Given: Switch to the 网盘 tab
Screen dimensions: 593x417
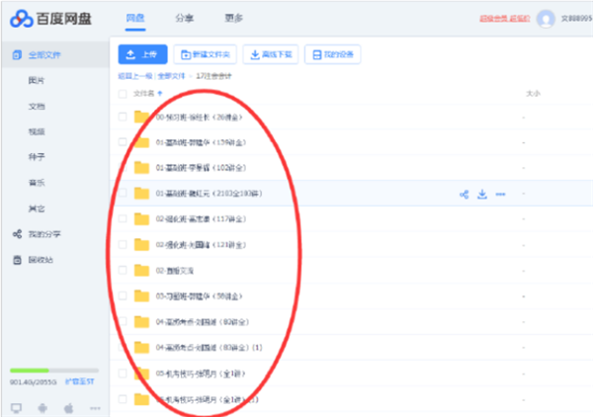Looking at the screenshot, I should (x=135, y=18).
